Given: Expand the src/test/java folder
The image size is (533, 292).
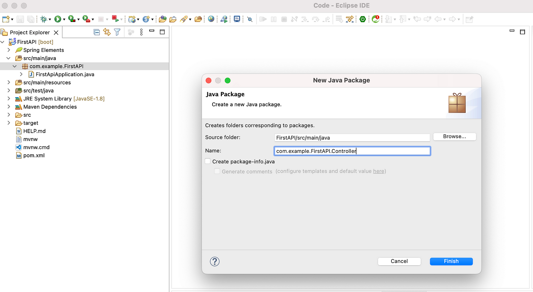Looking at the screenshot, I should pos(9,90).
